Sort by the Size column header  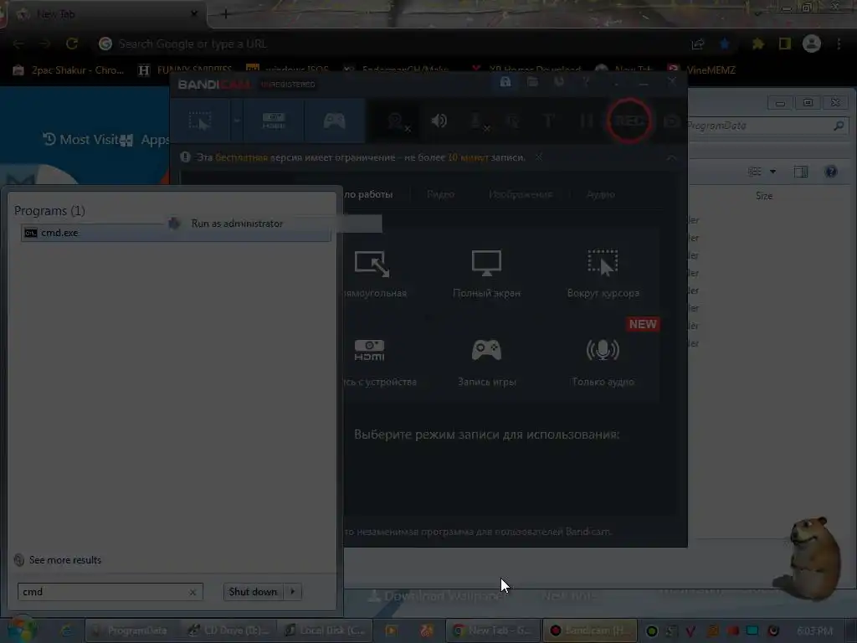point(764,196)
